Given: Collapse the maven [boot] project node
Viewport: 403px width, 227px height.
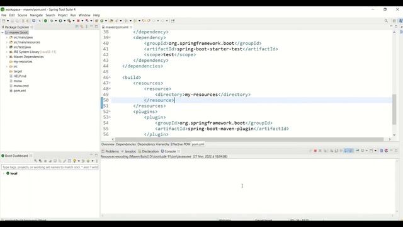Looking at the screenshot, I should tap(3, 33).
